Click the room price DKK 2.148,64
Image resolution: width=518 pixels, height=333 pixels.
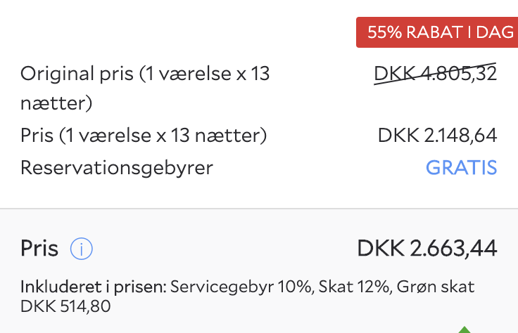click(437, 135)
